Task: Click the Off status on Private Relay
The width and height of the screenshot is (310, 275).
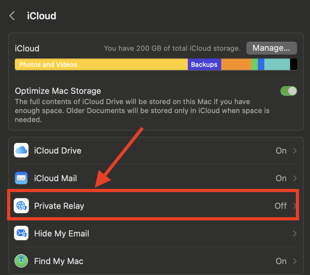Action: point(280,206)
